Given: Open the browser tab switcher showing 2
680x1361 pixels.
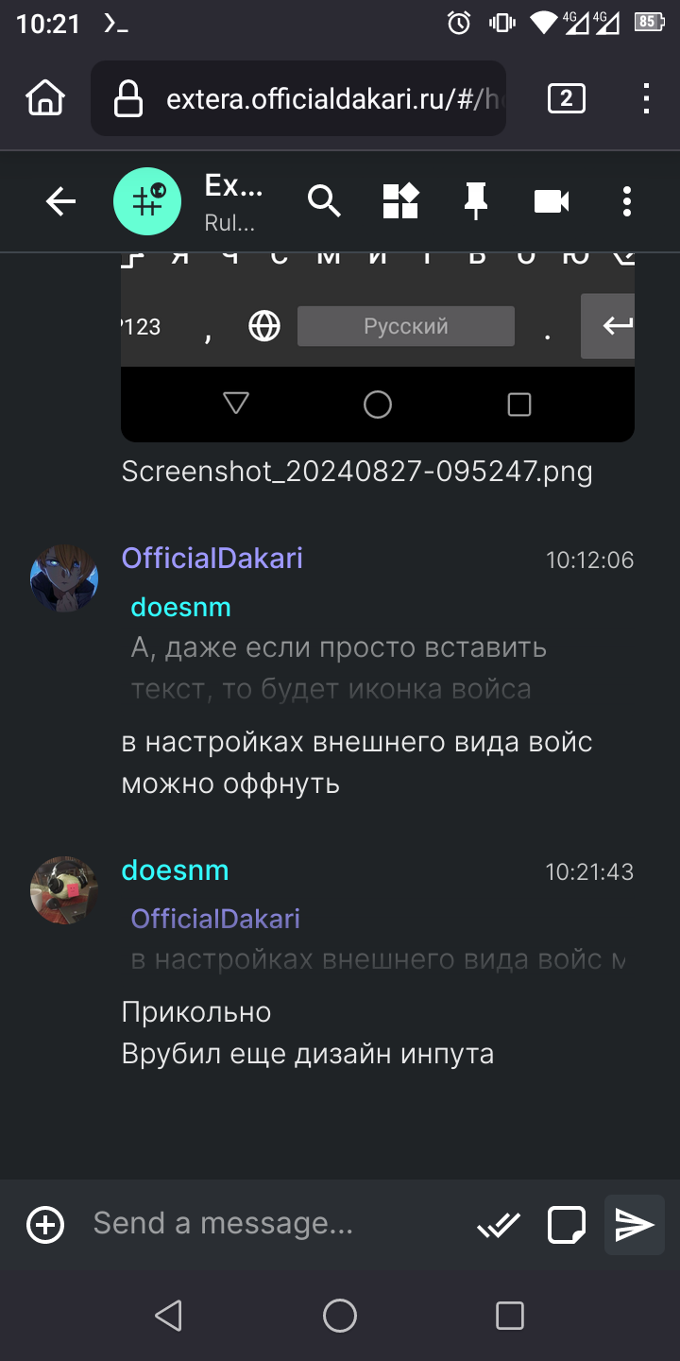Looking at the screenshot, I should 567,98.
